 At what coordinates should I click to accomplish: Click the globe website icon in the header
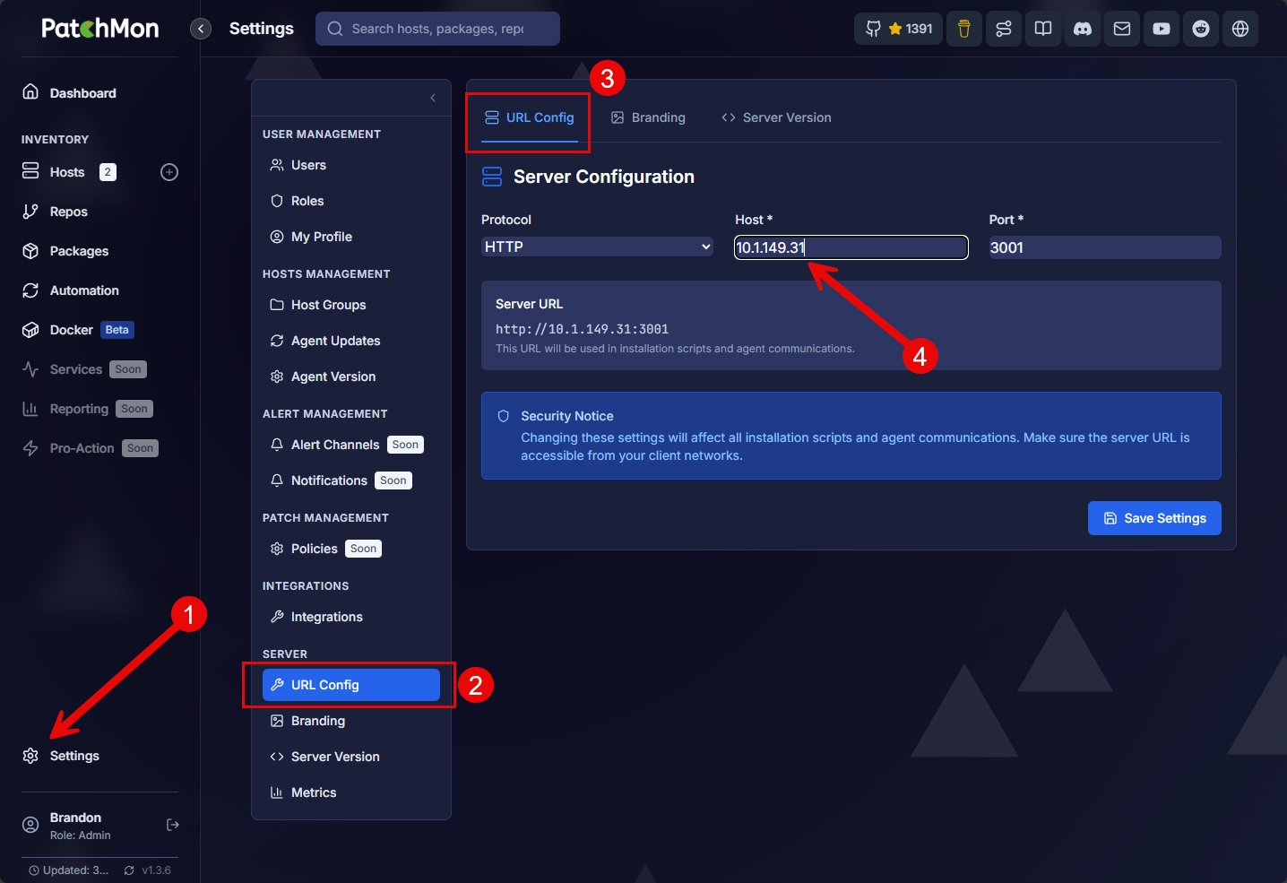1240,29
